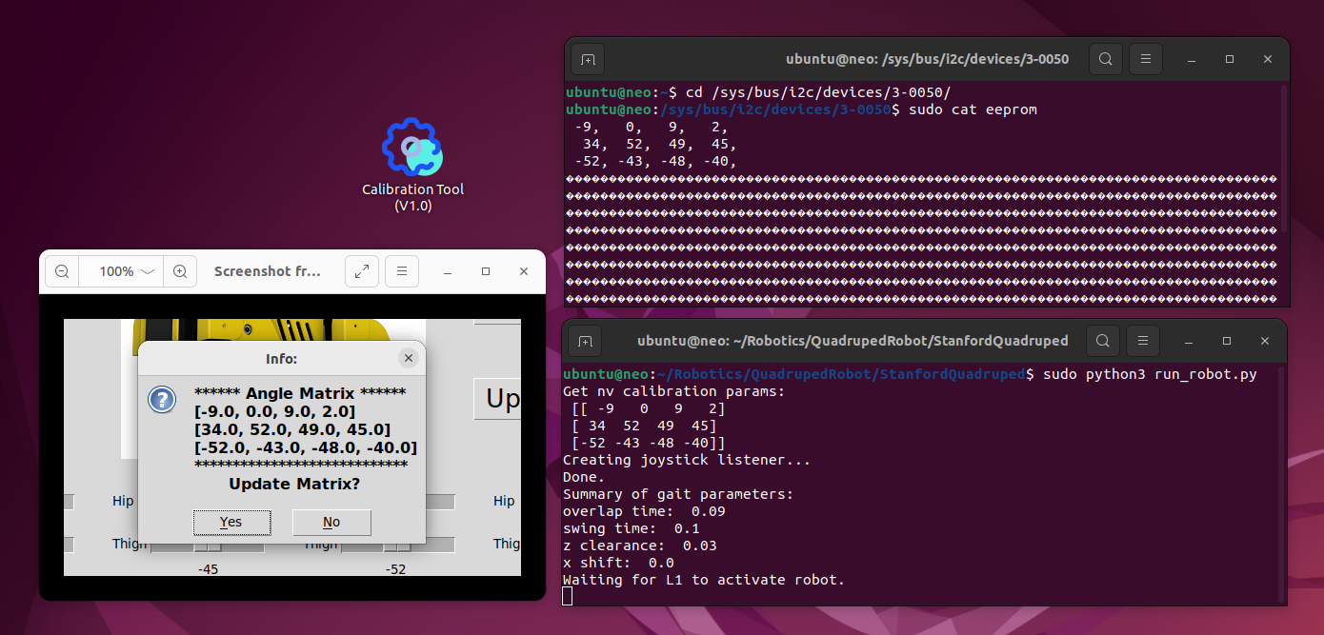Viewport: 1324px width, 635px height.
Task: Click the 'Summary of gait parameters:' line
Action: [x=678, y=494]
